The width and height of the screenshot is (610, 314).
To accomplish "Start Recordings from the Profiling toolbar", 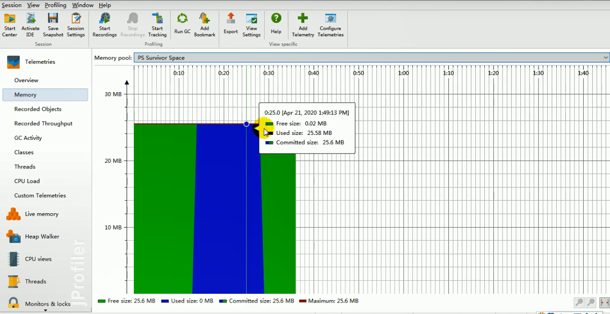I will [x=104, y=23].
